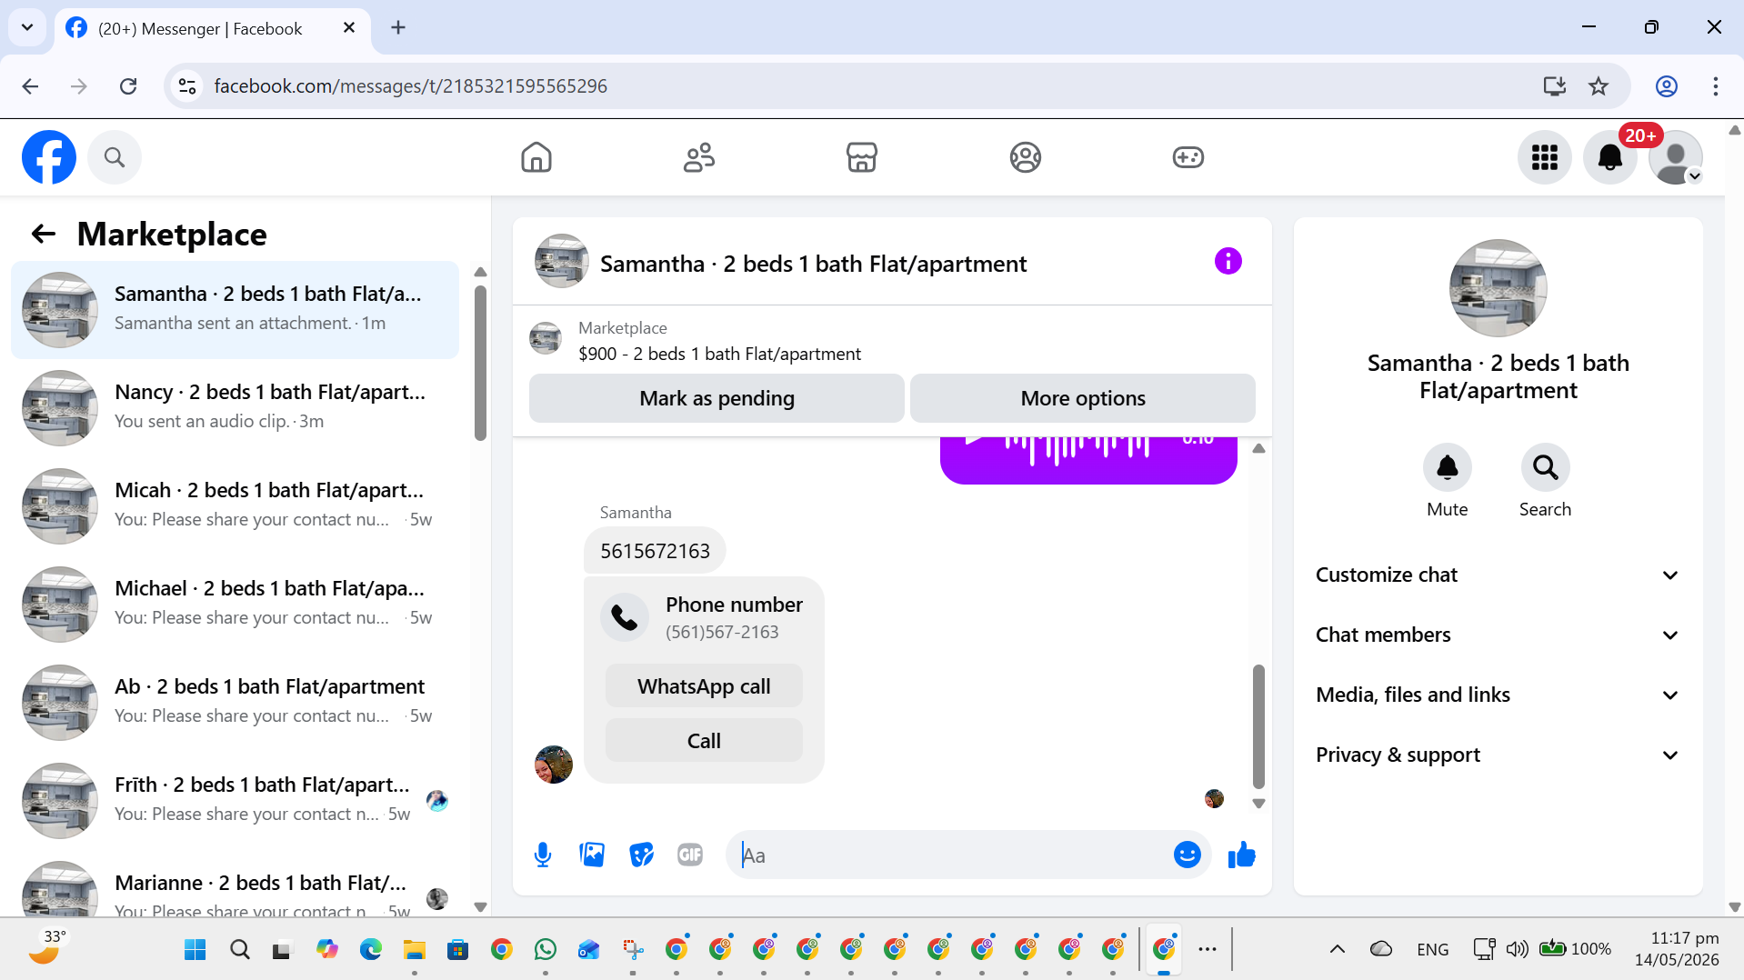This screenshot has height=980, width=1744.
Task: Expand the Chat members section
Action: pyautogui.click(x=1498, y=635)
